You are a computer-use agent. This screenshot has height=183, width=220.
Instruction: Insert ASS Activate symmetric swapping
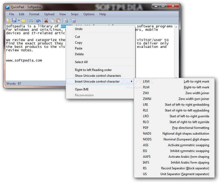174,145
